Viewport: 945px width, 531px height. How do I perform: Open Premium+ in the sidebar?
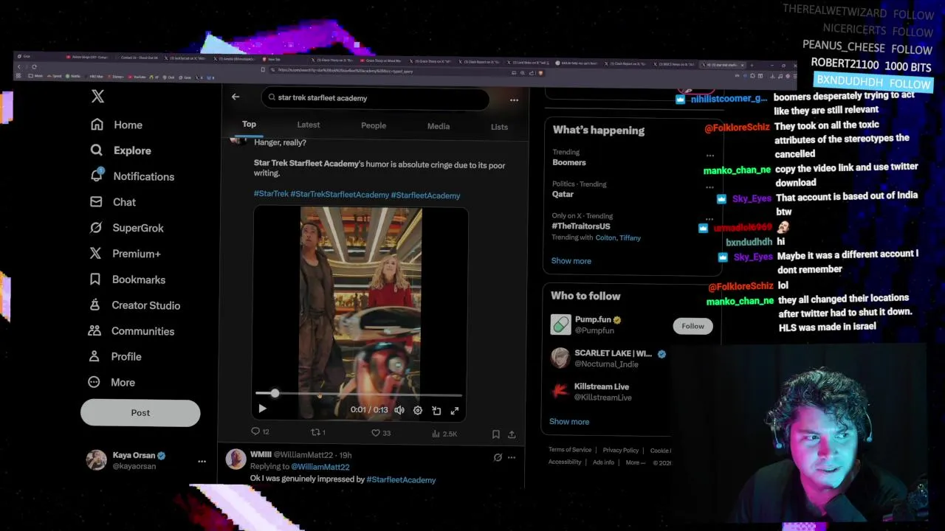[x=125, y=254]
